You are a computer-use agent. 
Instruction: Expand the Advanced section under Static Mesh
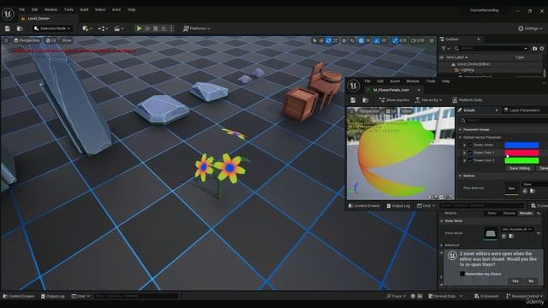click(x=442, y=246)
